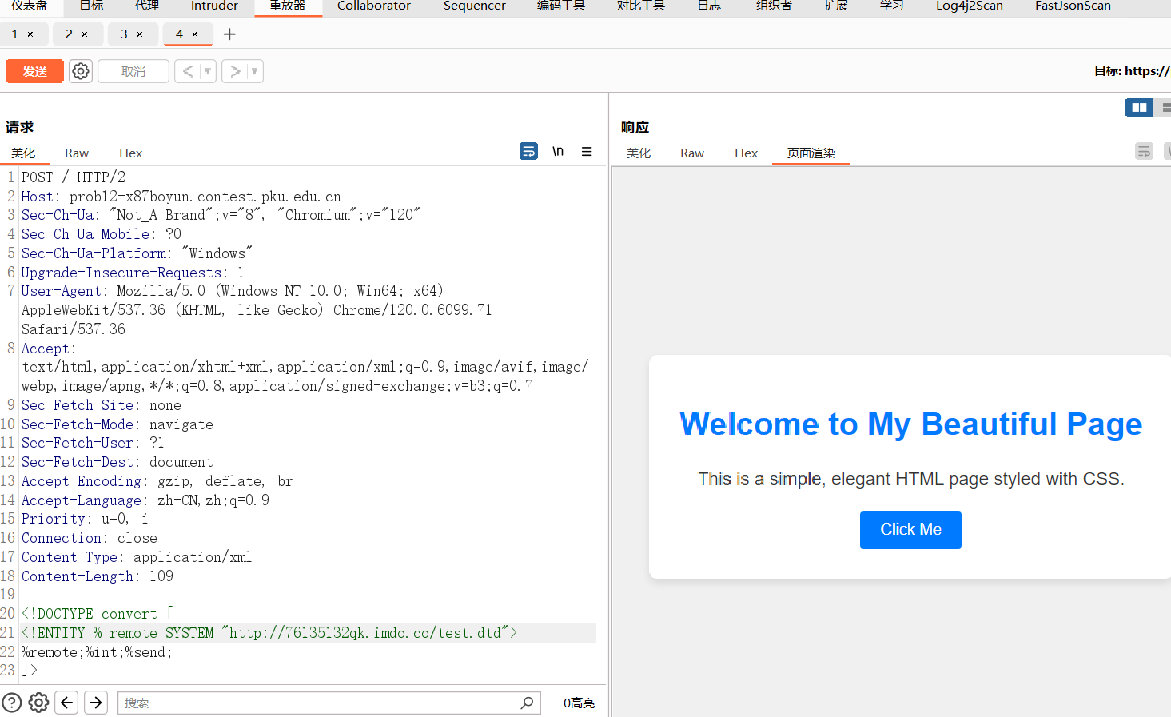1171x717 pixels.
Task: Open the FastJsonScan tab
Action: pos(1073,6)
